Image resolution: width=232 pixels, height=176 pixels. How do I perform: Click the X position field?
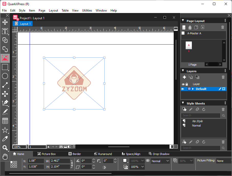(36, 161)
